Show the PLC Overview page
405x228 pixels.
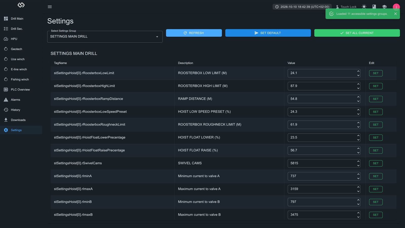tap(21, 90)
